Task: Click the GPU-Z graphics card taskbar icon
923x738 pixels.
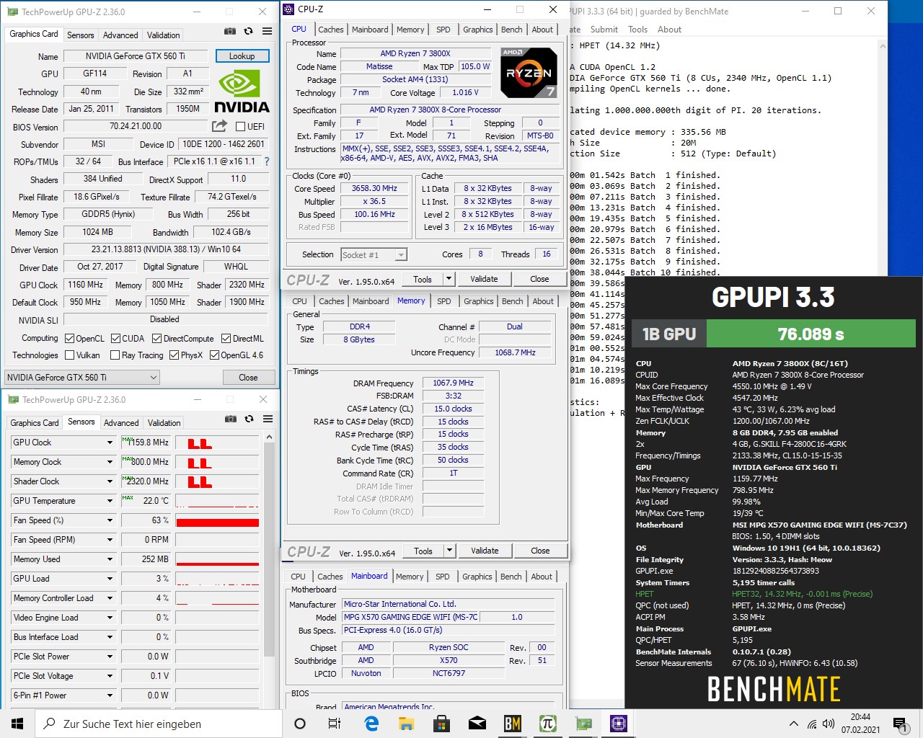Action: 583,724
